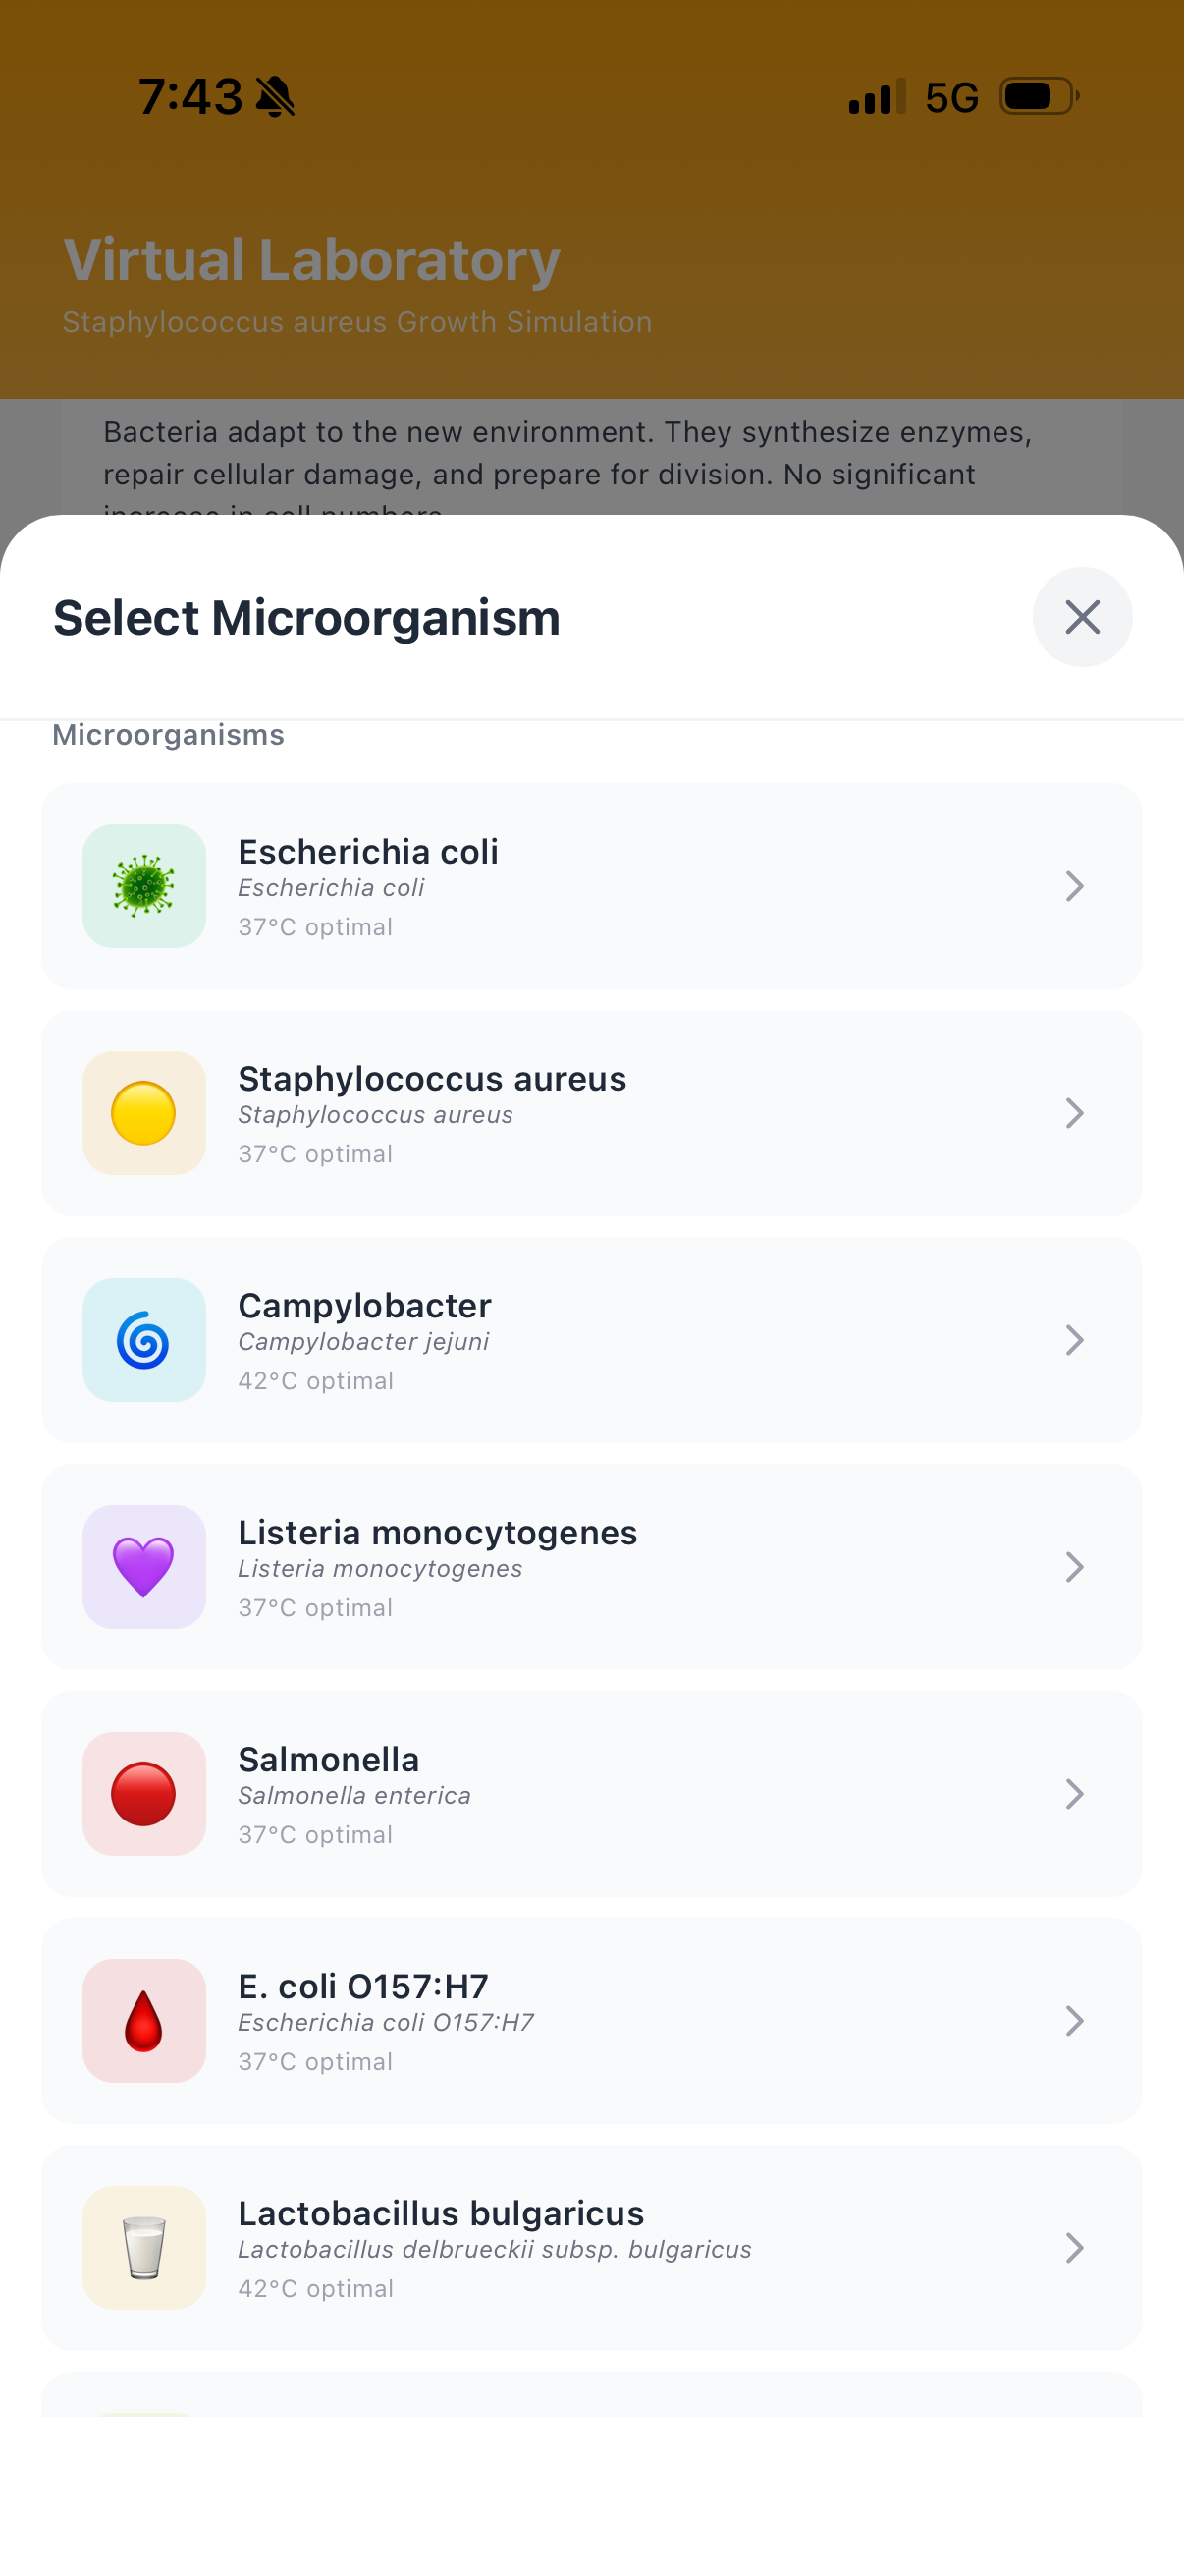Image resolution: width=1184 pixels, height=2576 pixels.
Task: Tap the purple heart Listeria icon
Action: pyautogui.click(x=144, y=1567)
